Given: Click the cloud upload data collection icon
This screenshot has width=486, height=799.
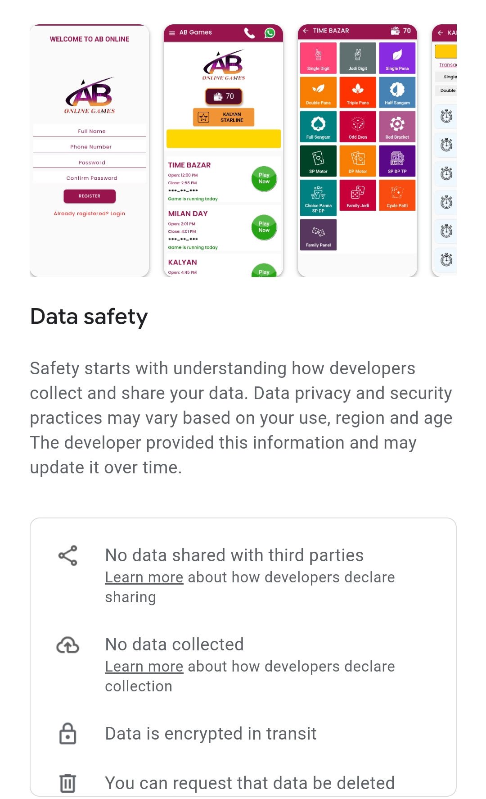Looking at the screenshot, I should point(68,645).
